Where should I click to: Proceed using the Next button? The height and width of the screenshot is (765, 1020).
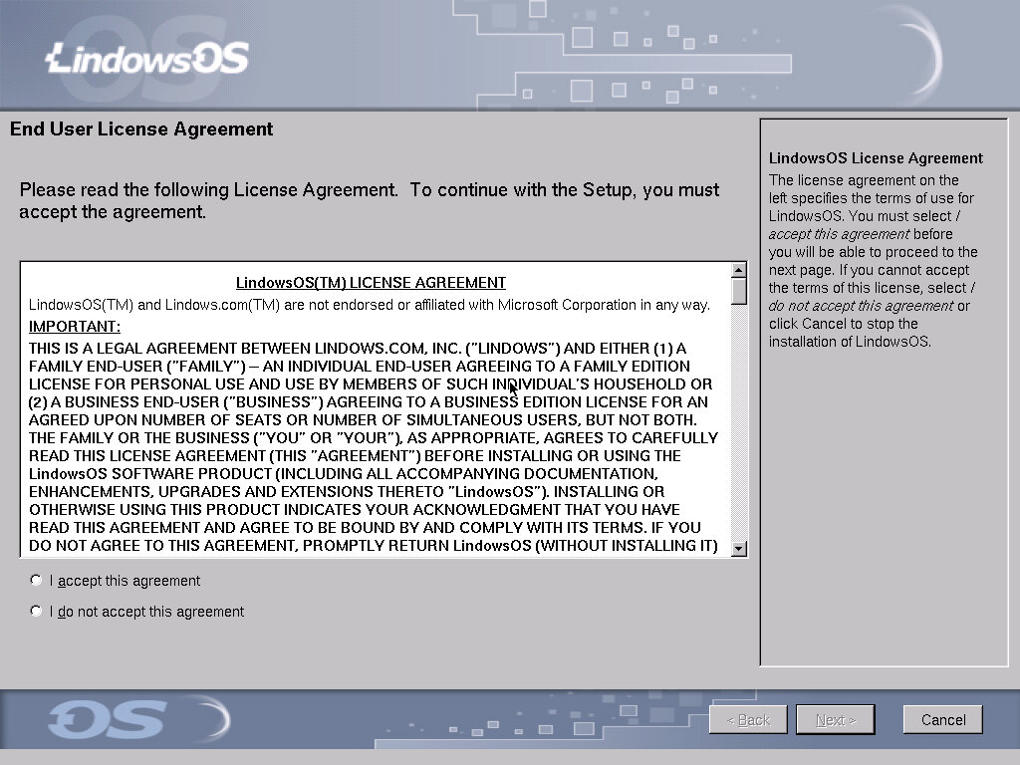pos(835,719)
